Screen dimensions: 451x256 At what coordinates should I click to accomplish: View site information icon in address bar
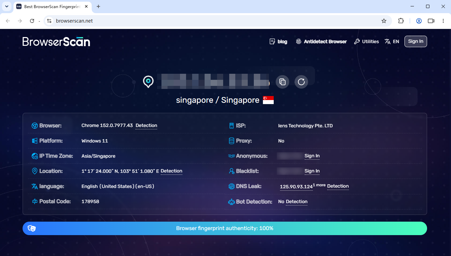click(49, 21)
